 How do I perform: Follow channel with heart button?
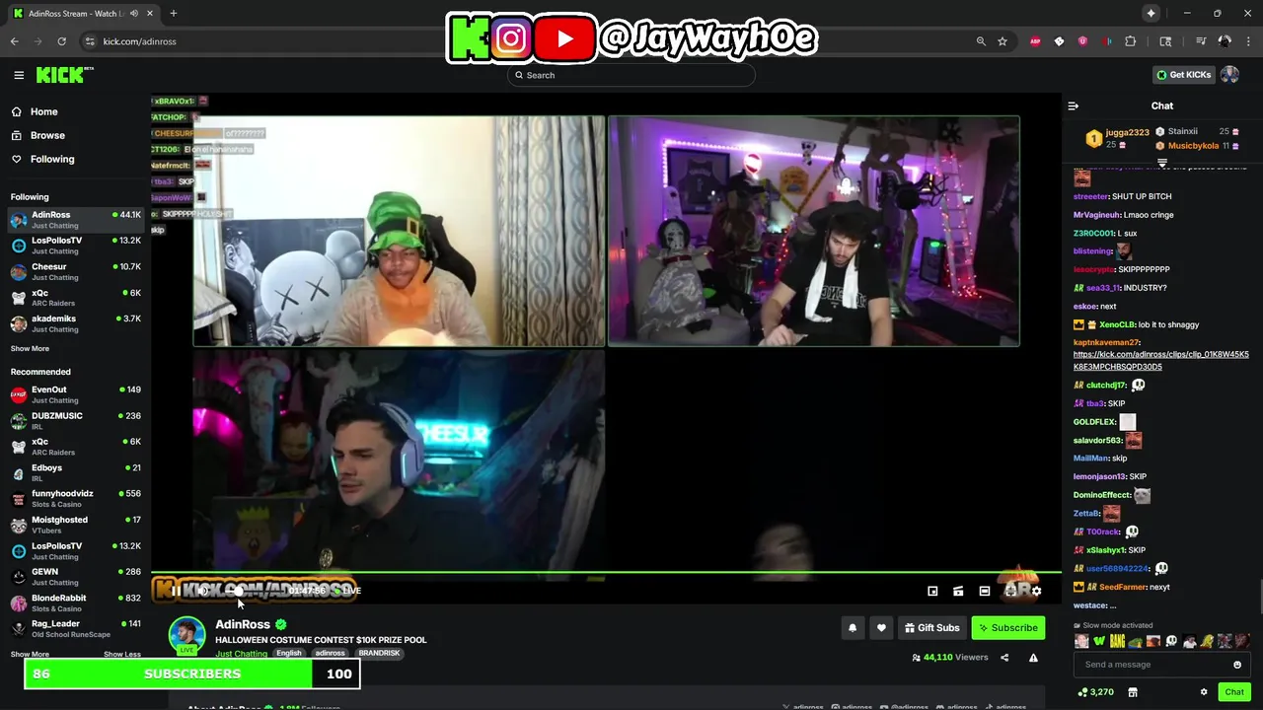click(881, 628)
